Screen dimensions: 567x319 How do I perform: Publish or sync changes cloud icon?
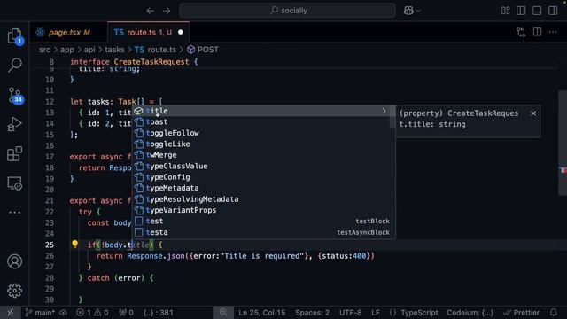point(63,313)
